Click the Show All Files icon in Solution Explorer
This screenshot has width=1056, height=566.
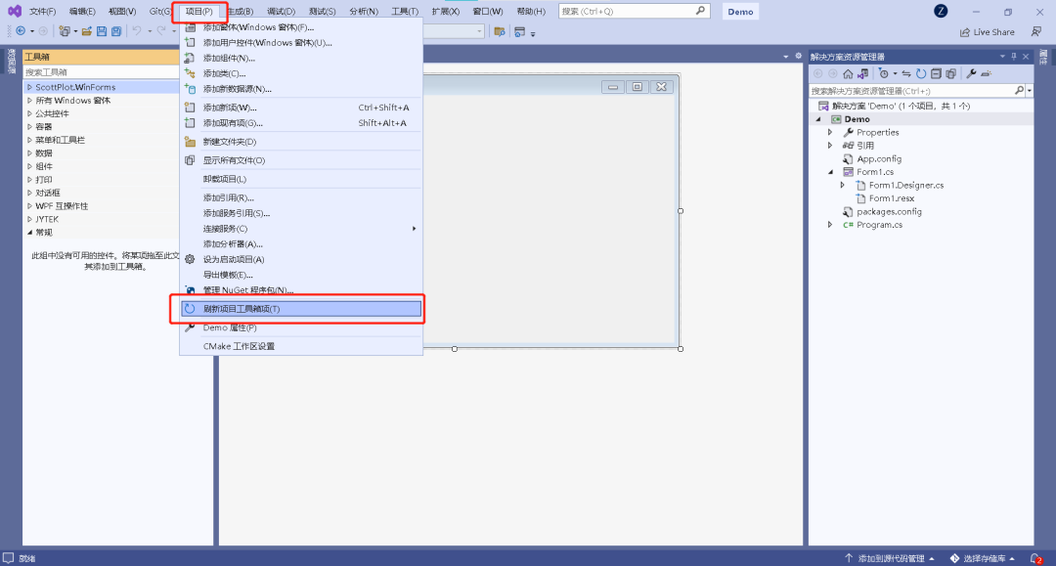(x=950, y=73)
